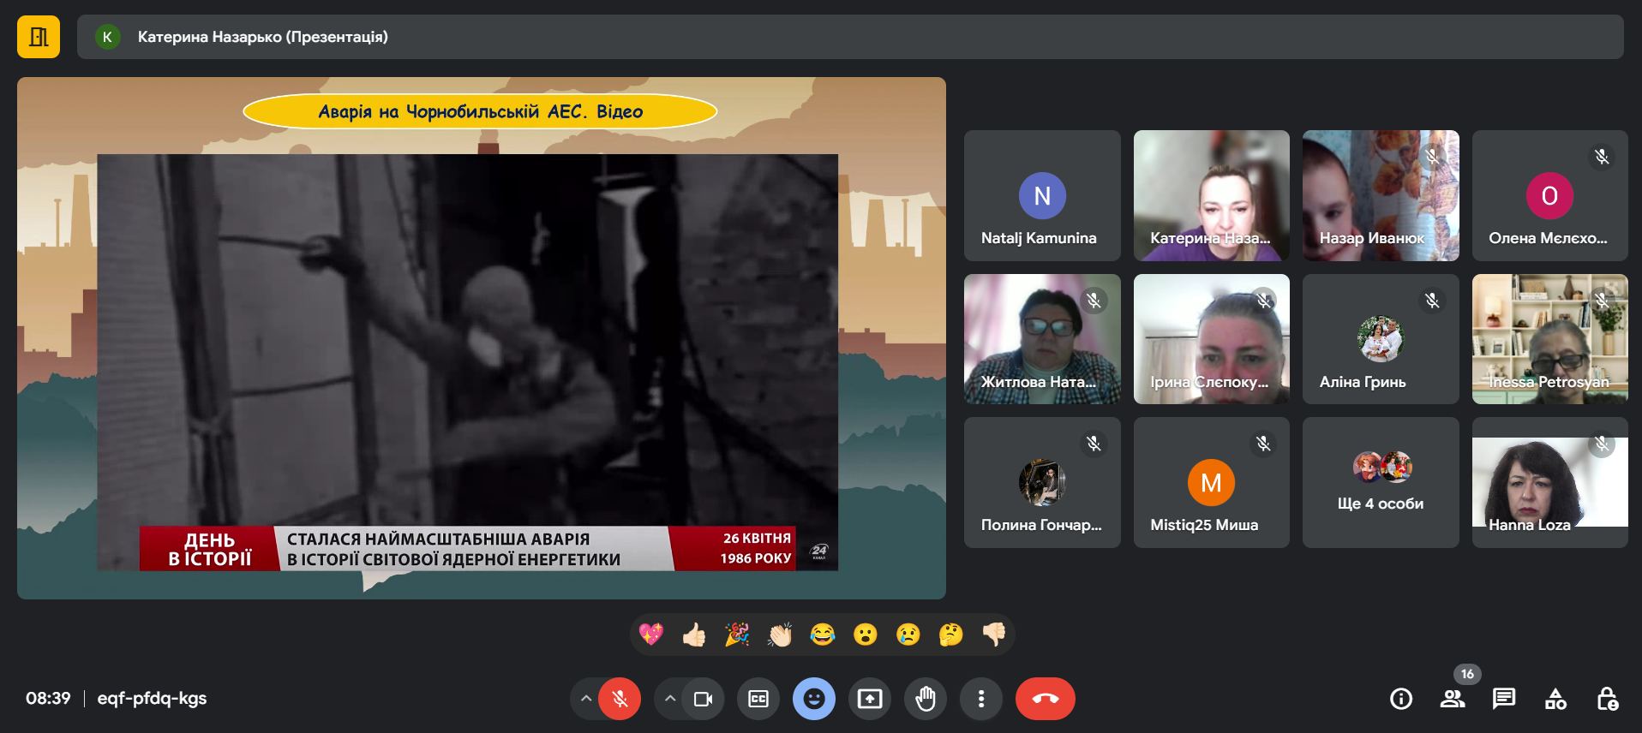Click the hang up call button
The height and width of the screenshot is (733, 1642).
tap(1045, 699)
